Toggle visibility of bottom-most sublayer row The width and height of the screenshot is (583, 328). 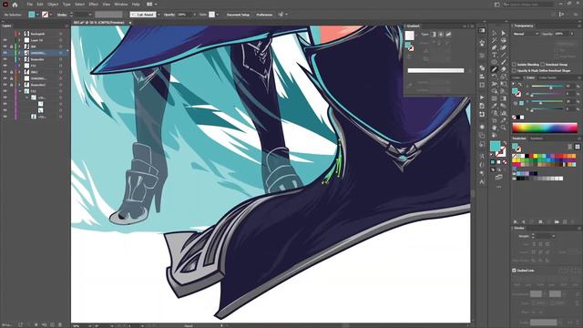[5, 117]
